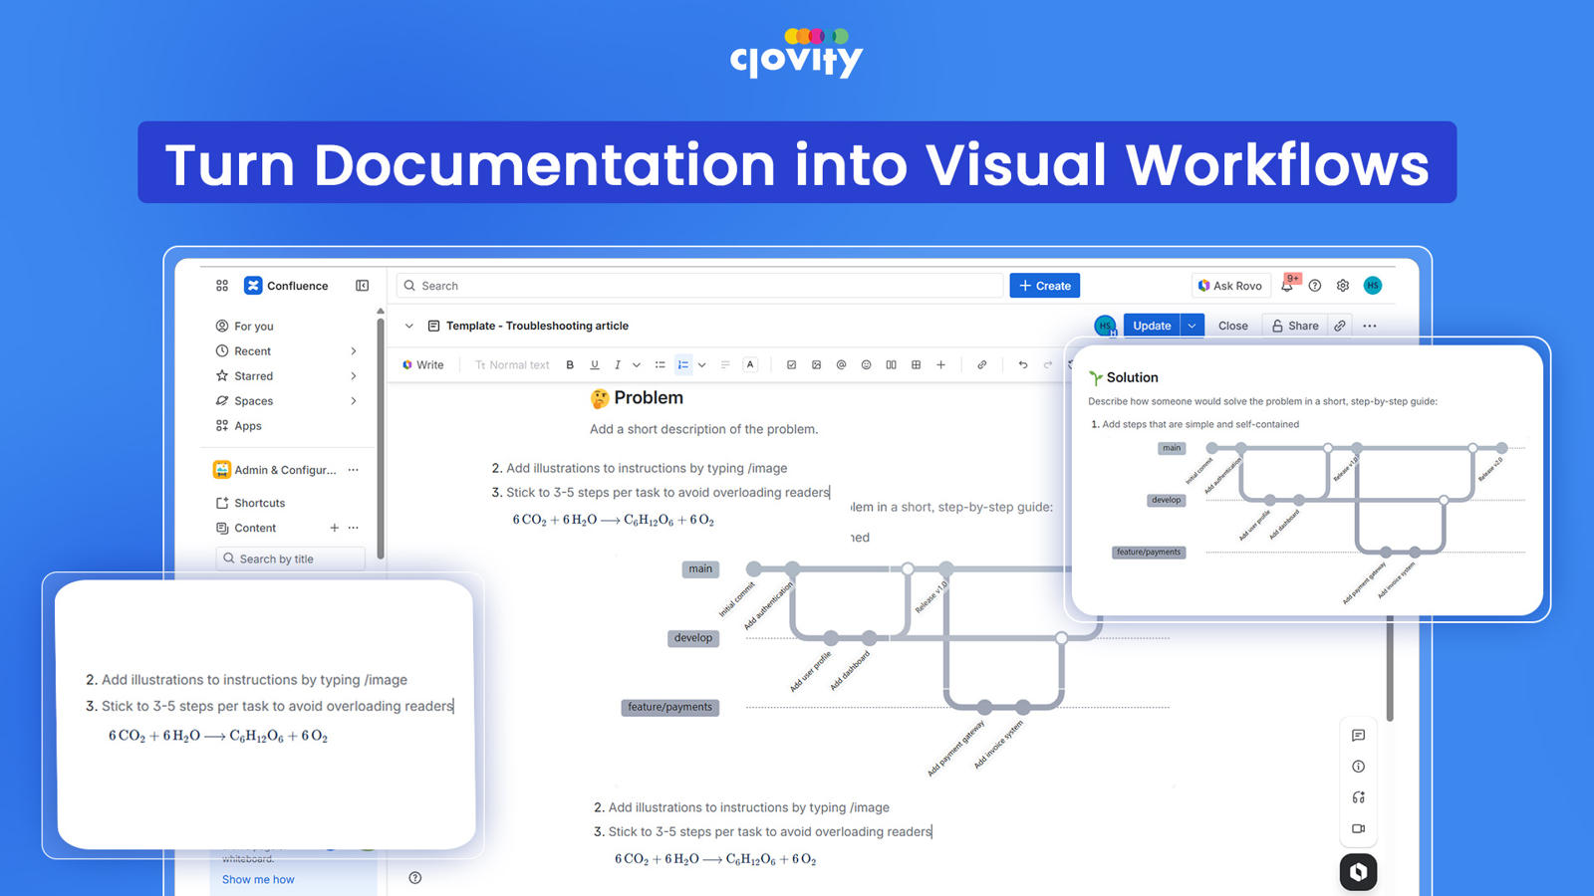Open the comments panel icon
The image size is (1594, 896).
click(x=1358, y=736)
